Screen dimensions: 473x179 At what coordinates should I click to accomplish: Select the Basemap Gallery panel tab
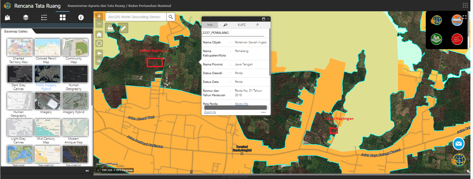pyautogui.click(x=16, y=32)
